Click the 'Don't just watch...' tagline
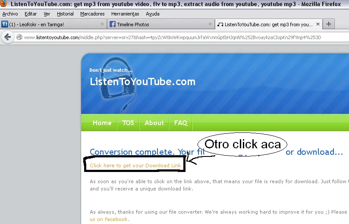Viewport: 349px width, 224px height. [111, 70]
